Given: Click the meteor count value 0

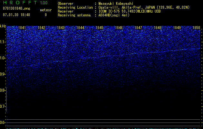Looking at the screenshot, I should tap(46, 15).
